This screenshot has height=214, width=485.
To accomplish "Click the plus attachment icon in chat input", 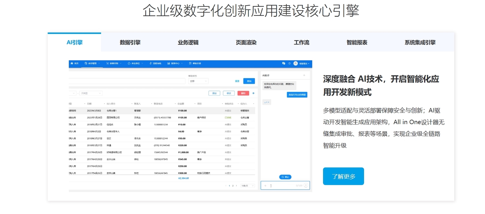I will pyautogui.click(x=265, y=186).
